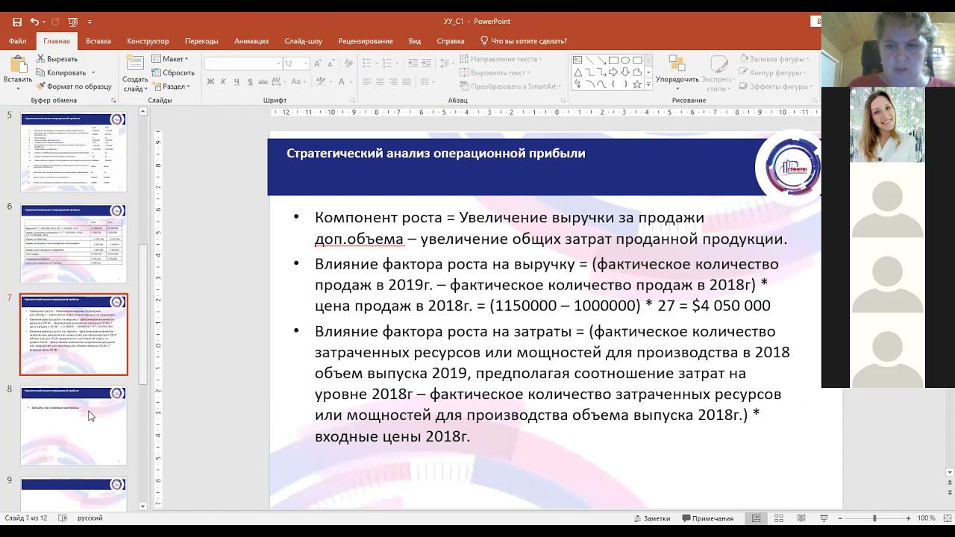Open the Файл menu

[x=18, y=41]
